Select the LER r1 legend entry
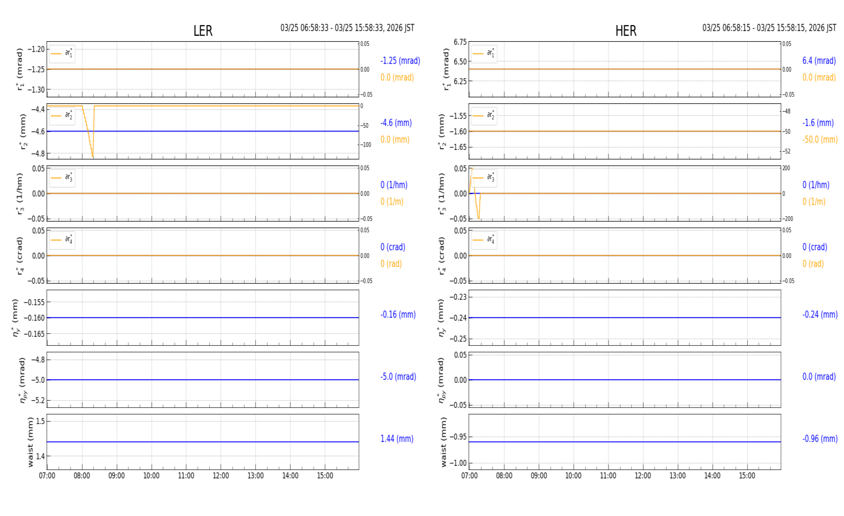This screenshot has width=844, height=516. click(62, 54)
